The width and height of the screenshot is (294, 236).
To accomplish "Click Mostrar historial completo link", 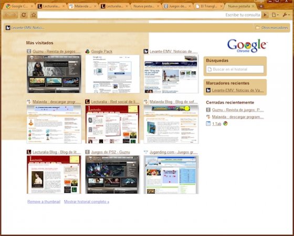I will [87, 202].
